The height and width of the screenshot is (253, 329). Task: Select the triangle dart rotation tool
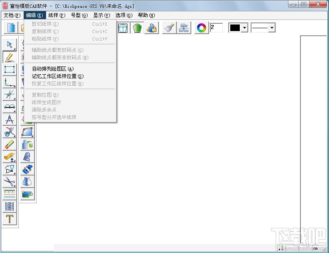pos(10,169)
